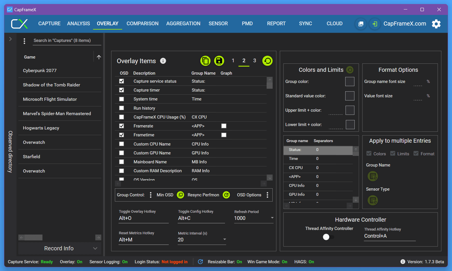Image resolution: width=452 pixels, height=271 pixels.
Task: Select Hogwarts Legacy in the game list
Action: click(x=60, y=128)
